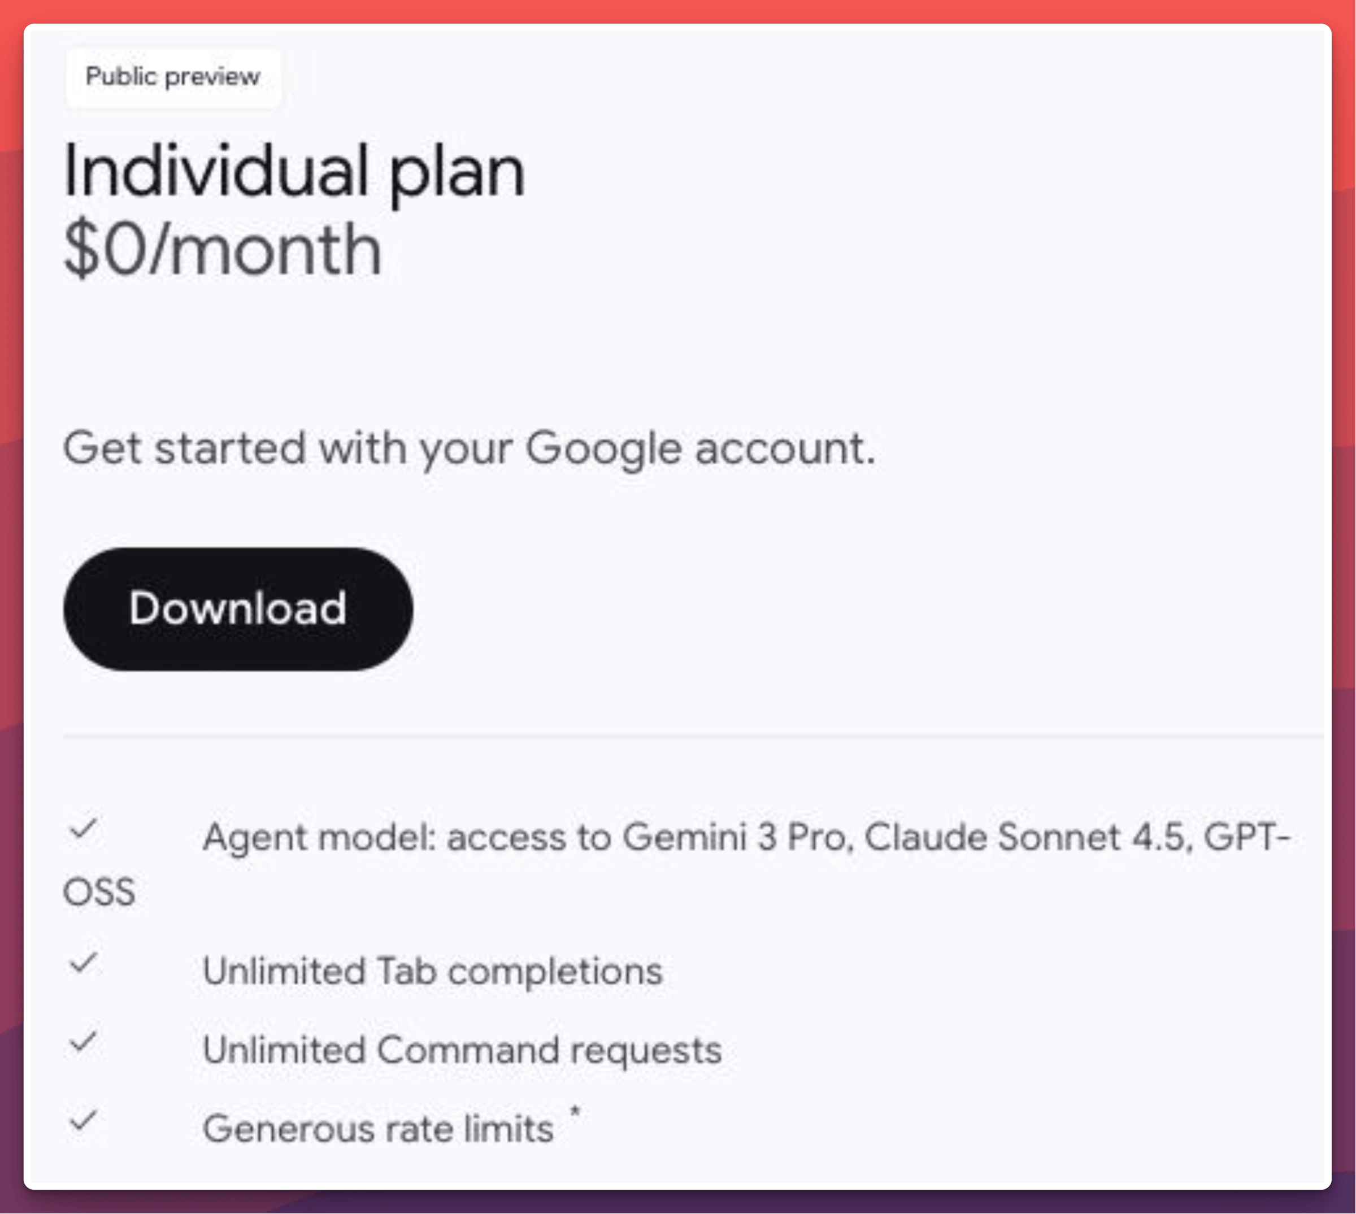
Task: Click the Unlimited Command requests text
Action: click(x=462, y=1050)
